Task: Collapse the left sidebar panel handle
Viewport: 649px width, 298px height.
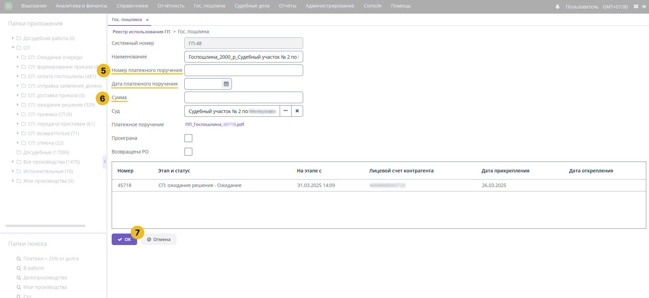Action: coord(105,162)
